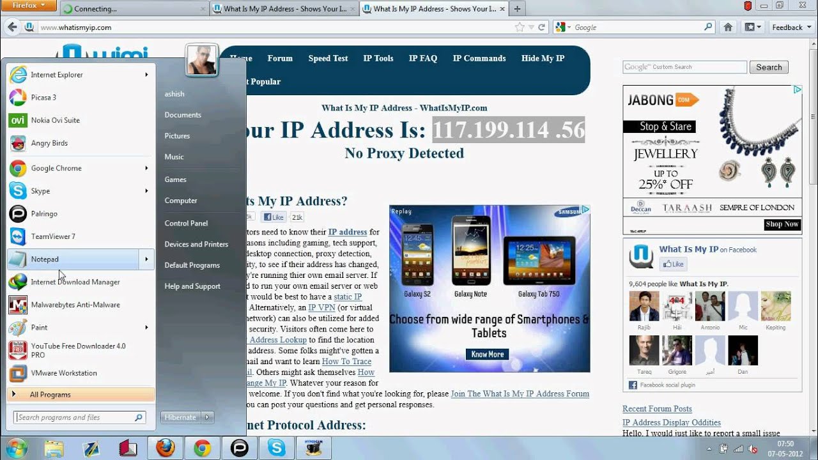Image resolution: width=818 pixels, height=460 pixels.
Task: Open Malwarebytes Anti-Malware
Action: [81, 305]
